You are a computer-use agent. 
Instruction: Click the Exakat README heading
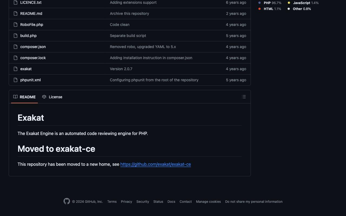point(31,118)
